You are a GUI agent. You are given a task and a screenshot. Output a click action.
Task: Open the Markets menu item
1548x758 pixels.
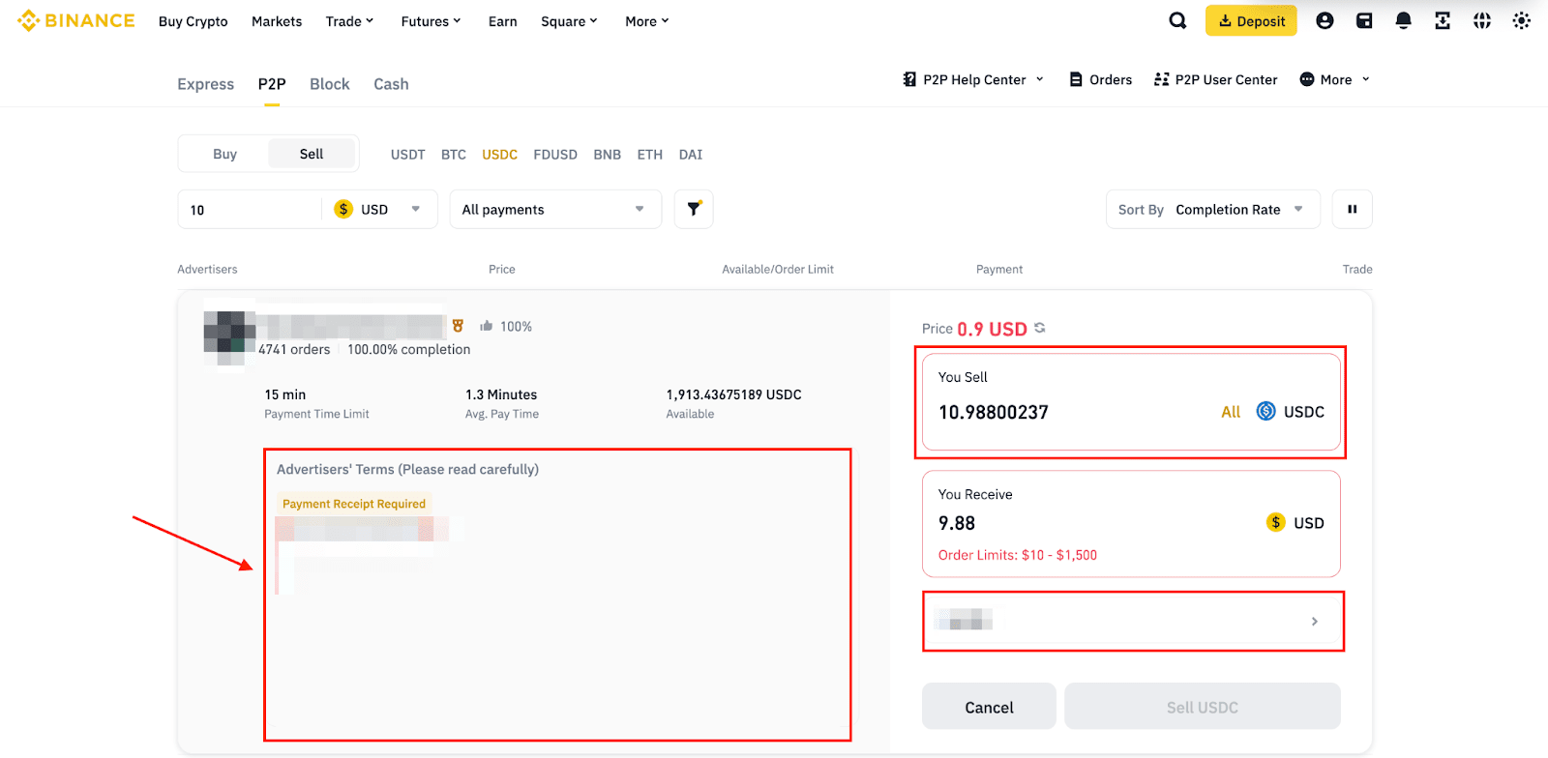click(277, 21)
